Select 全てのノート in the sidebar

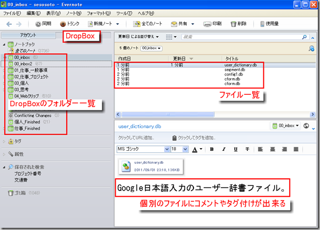(x=25, y=51)
